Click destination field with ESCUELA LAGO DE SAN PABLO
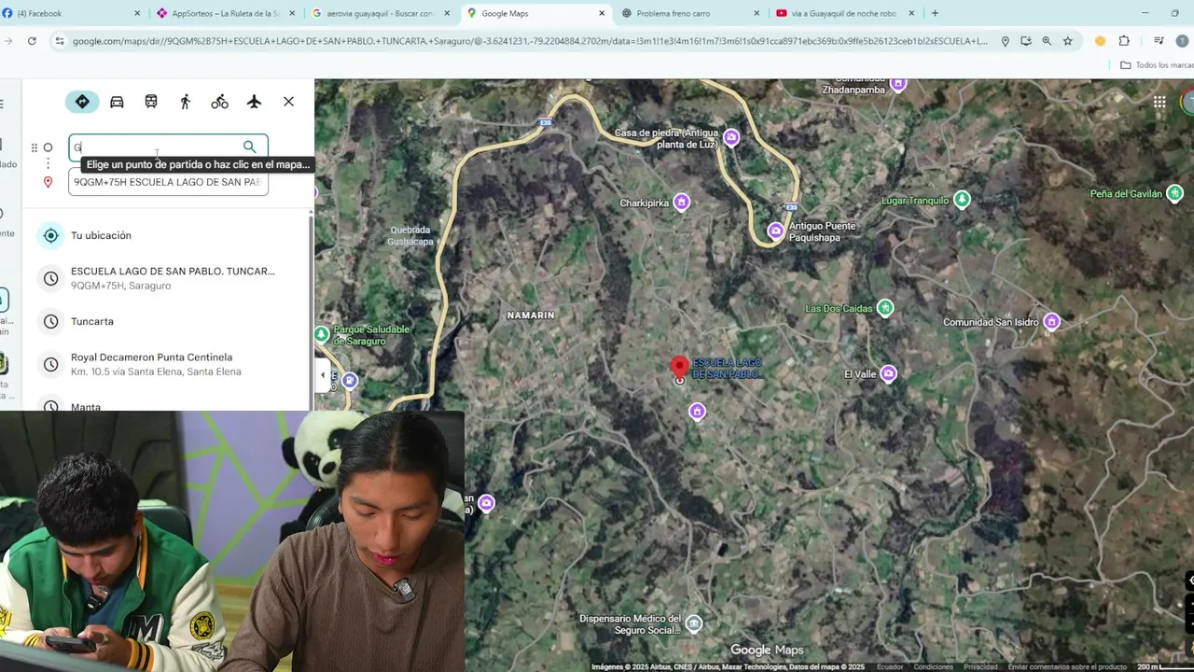This screenshot has width=1194, height=672. click(168, 182)
